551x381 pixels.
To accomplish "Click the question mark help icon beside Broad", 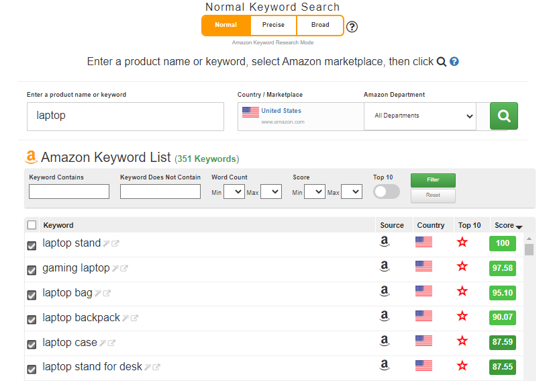I will coord(352,27).
